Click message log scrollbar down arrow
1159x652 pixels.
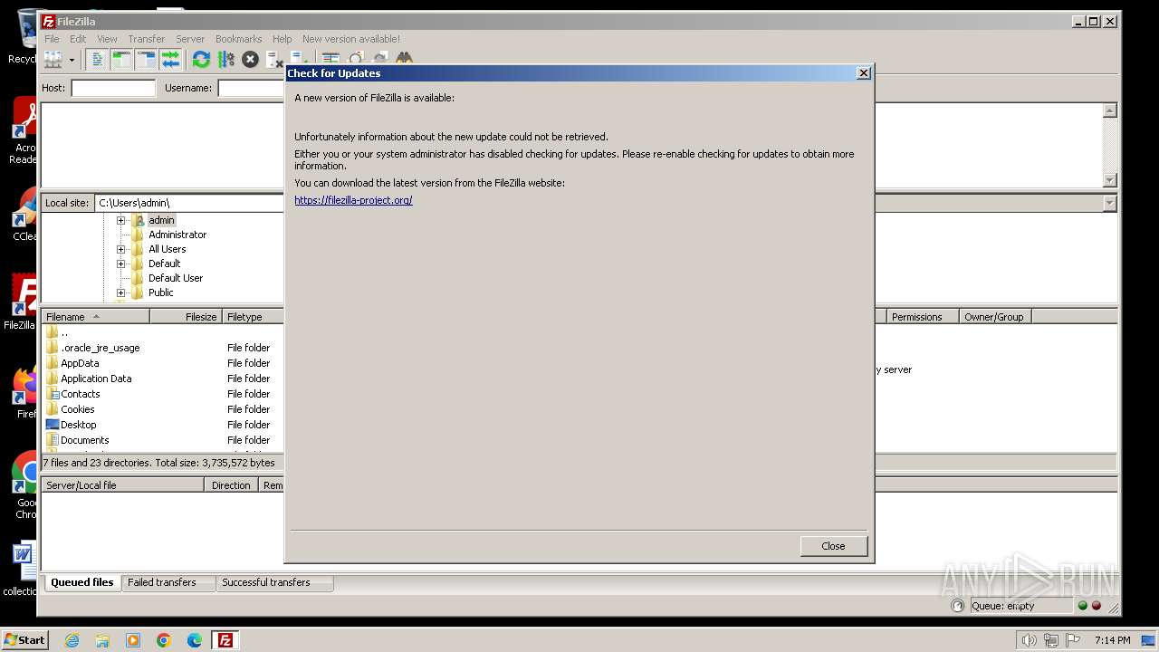[1110, 180]
